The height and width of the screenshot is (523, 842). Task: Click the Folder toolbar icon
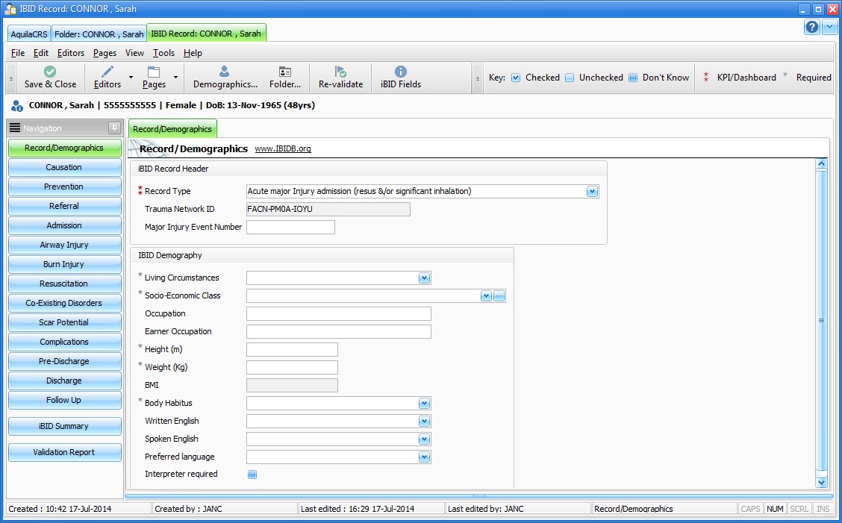click(x=285, y=72)
